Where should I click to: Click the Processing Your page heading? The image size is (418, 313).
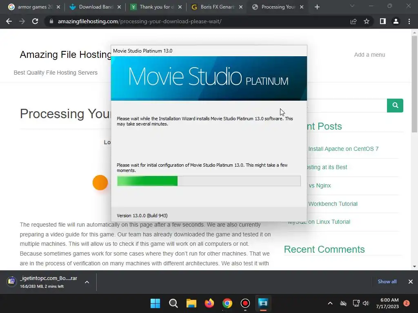point(66,114)
